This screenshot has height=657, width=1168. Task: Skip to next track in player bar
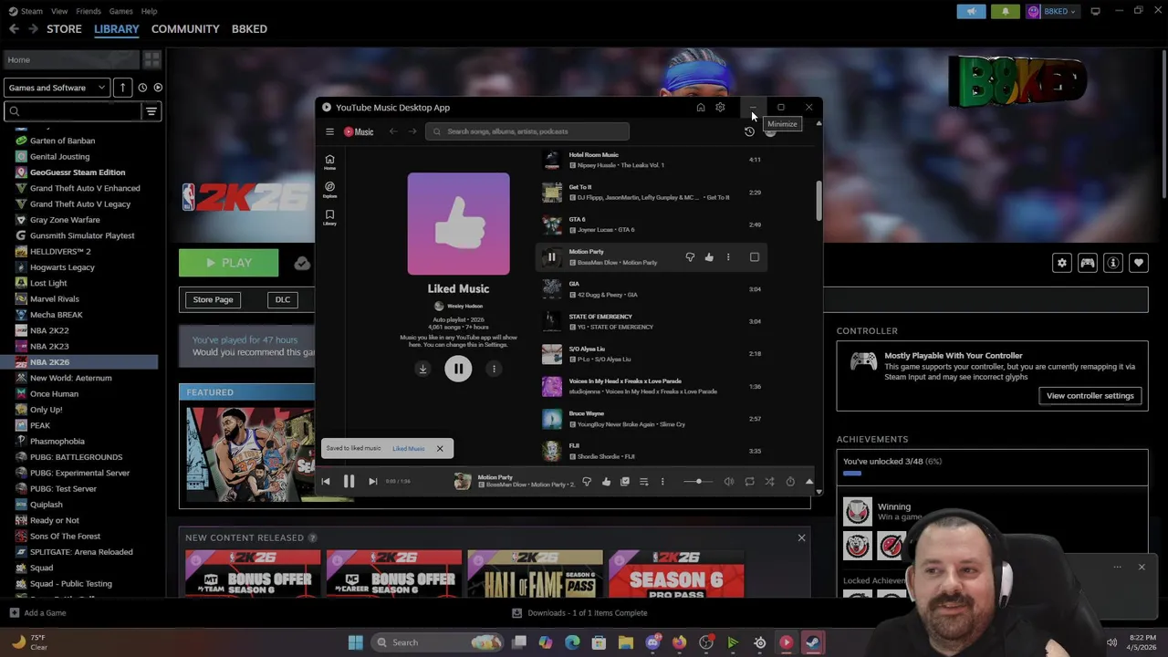(372, 481)
